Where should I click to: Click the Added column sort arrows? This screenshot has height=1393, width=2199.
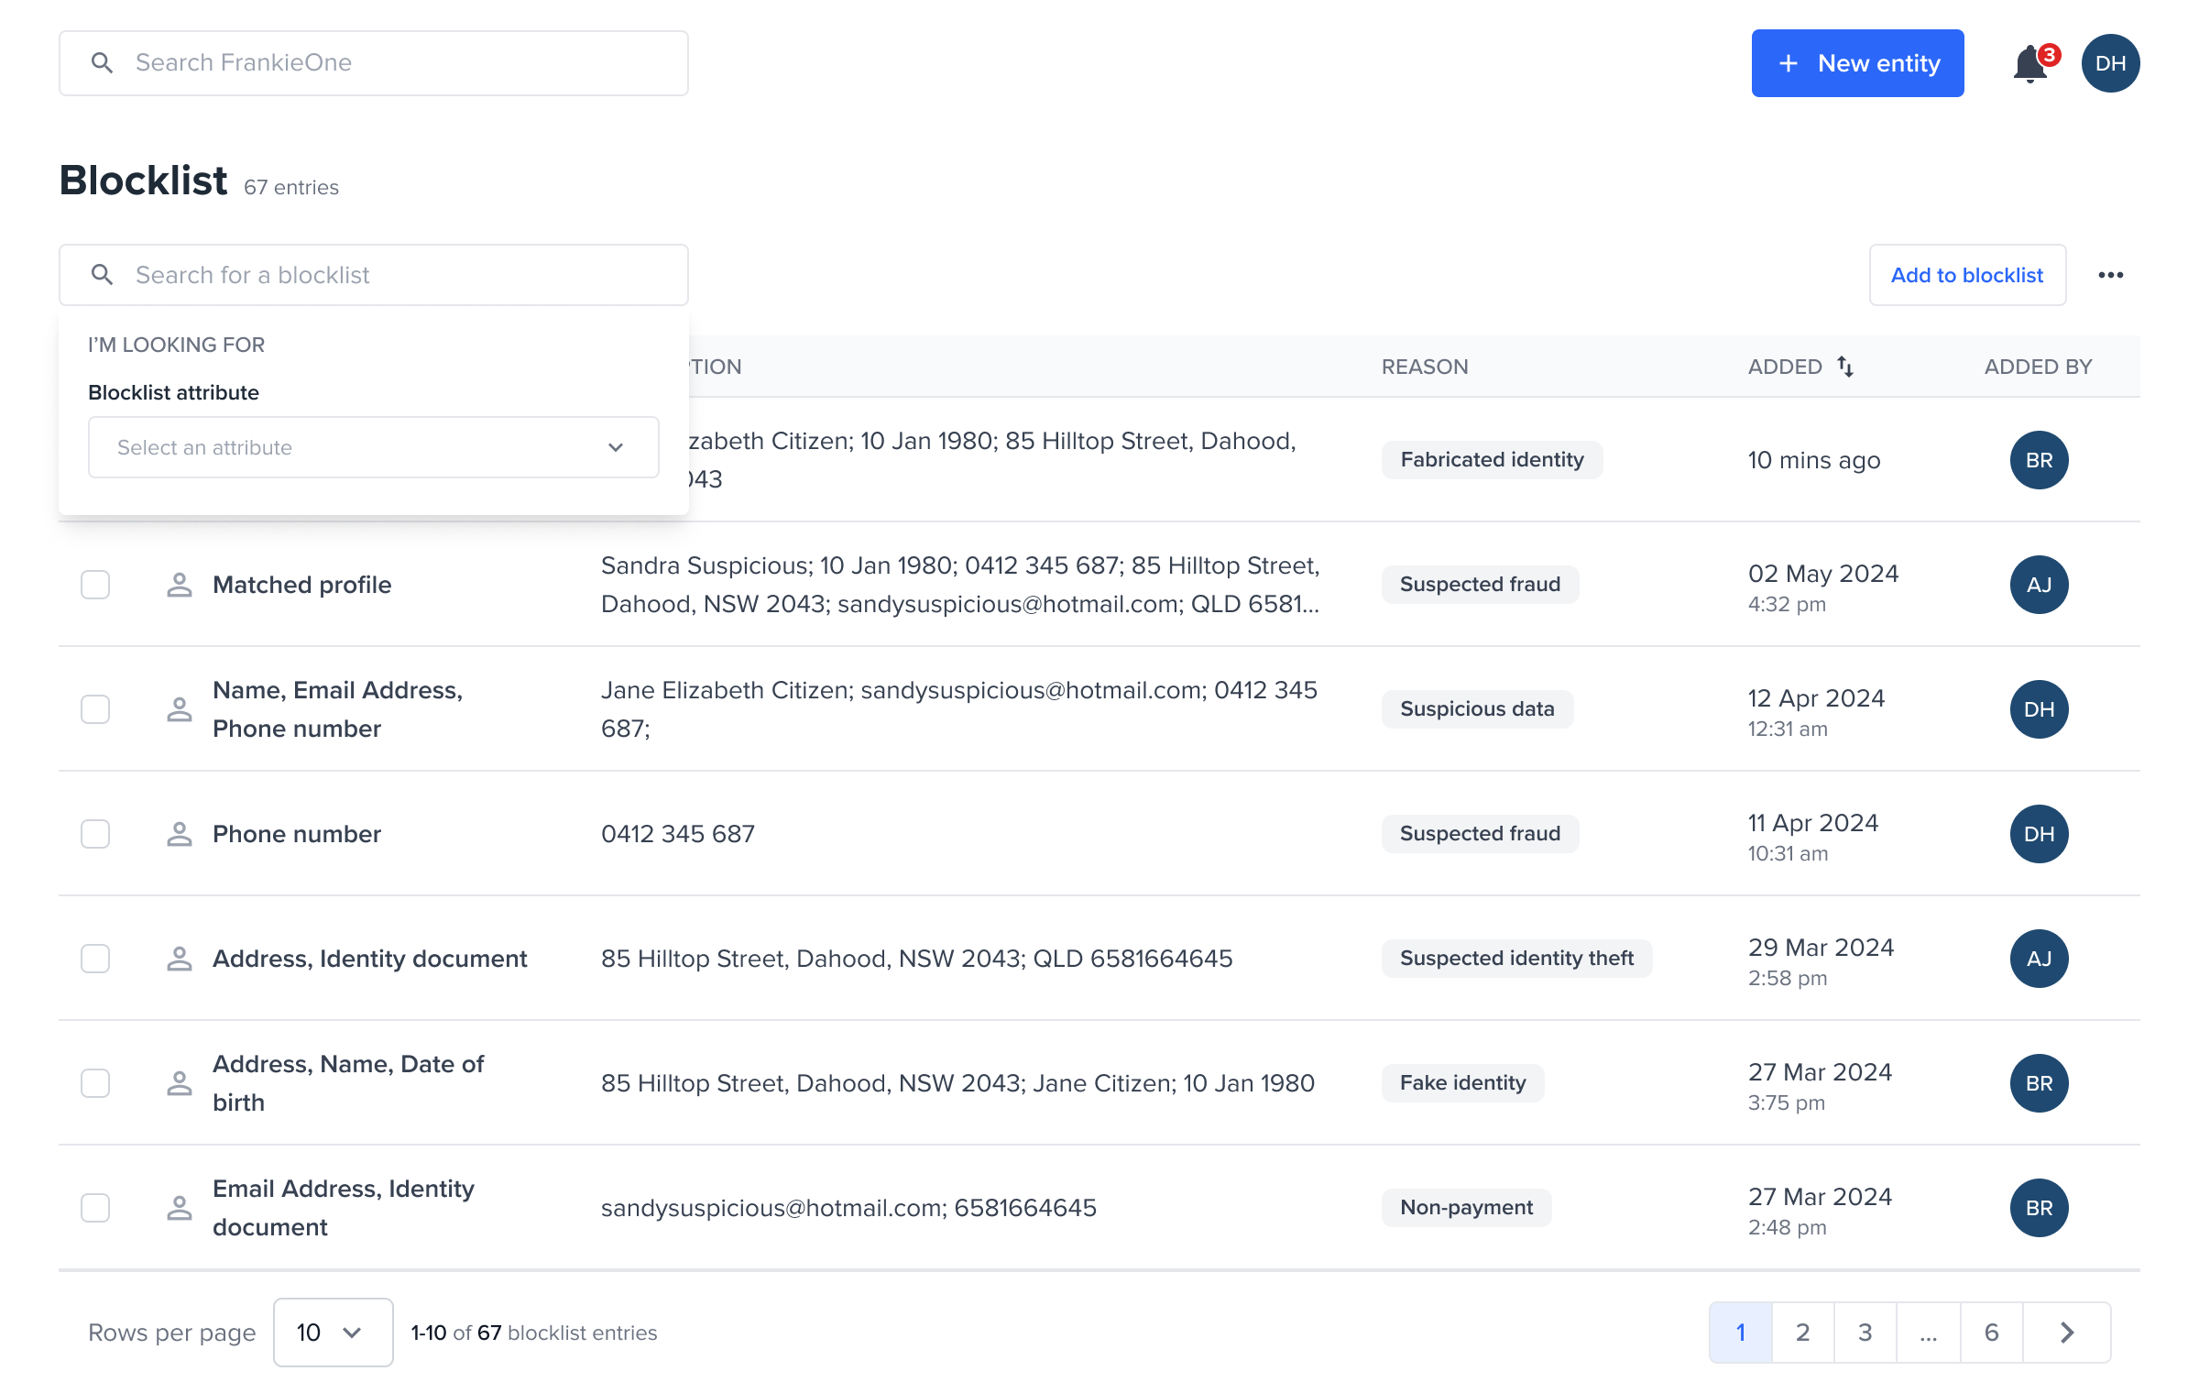pos(1845,367)
